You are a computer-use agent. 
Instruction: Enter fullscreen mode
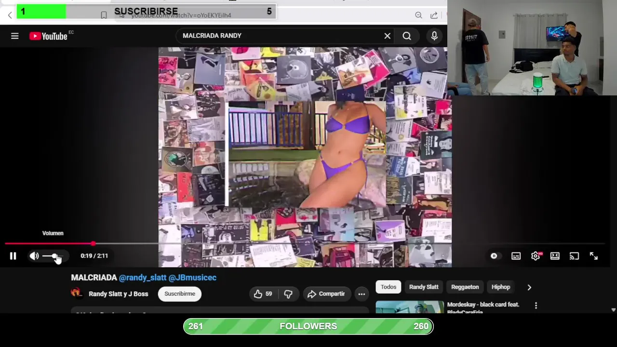click(594, 256)
